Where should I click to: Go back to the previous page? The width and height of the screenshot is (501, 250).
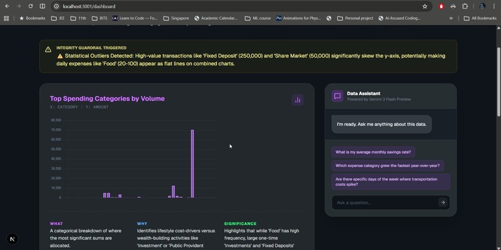click(7, 6)
